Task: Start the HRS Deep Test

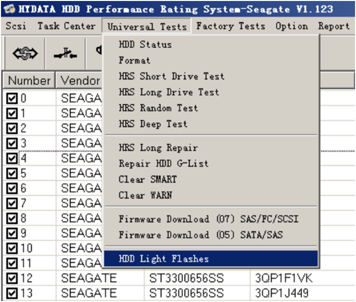Action: 211,124
